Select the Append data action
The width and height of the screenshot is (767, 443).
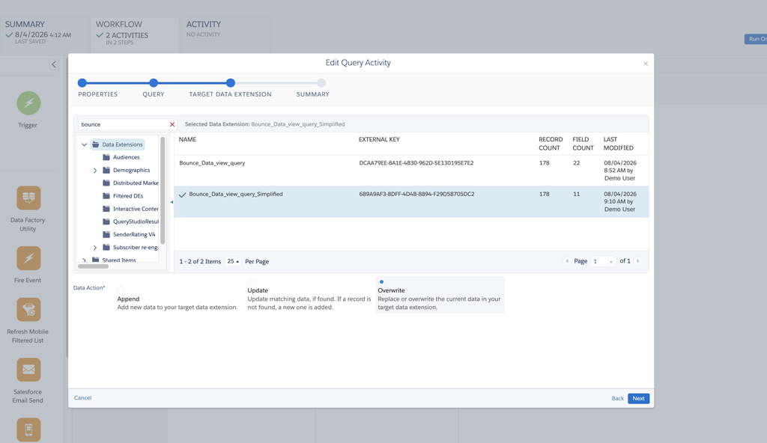tap(121, 290)
